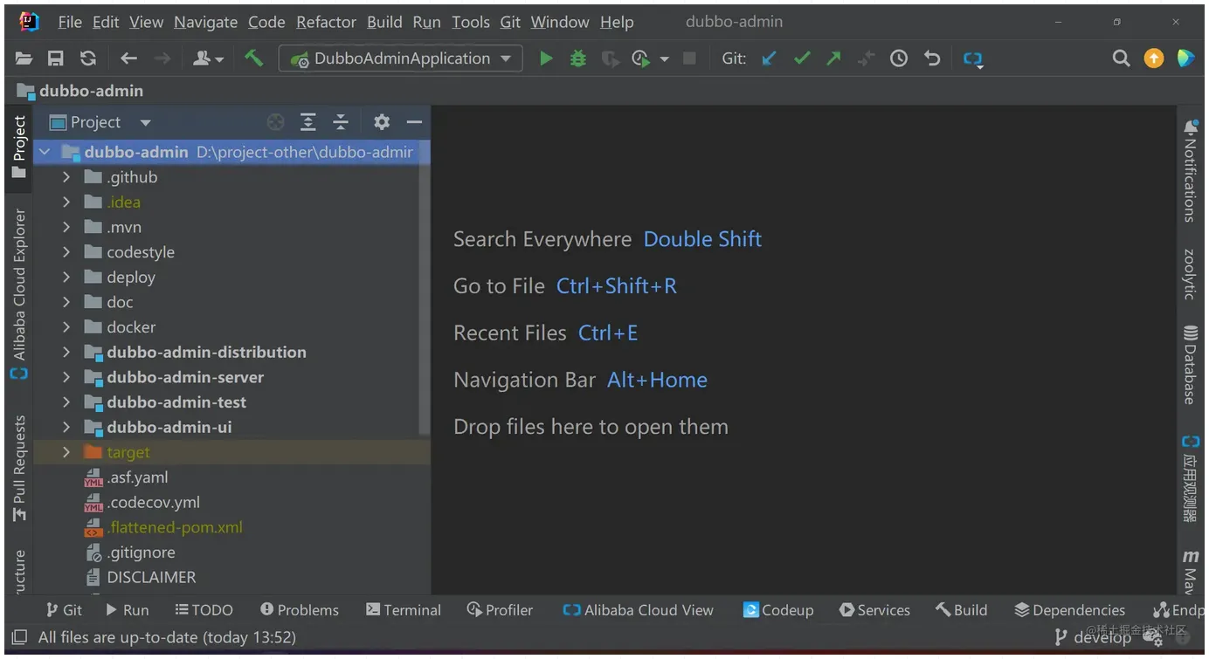The width and height of the screenshot is (1209, 659).
Task: Expand the codestyle folder
Action: [66, 252]
